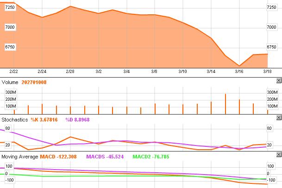Click the 2/22 date on the axis

tap(13, 72)
